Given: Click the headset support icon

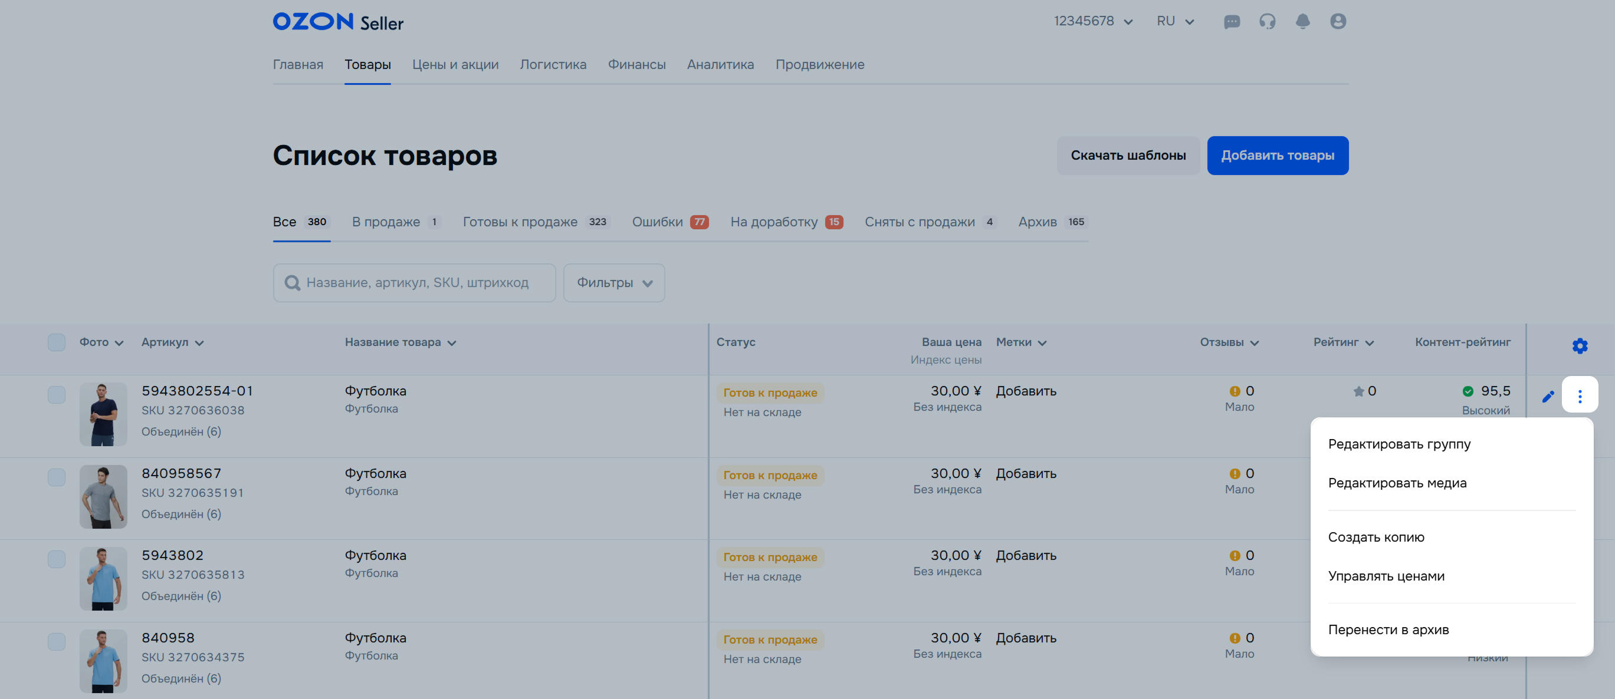Looking at the screenshot, I should (x=1267, y=22).
